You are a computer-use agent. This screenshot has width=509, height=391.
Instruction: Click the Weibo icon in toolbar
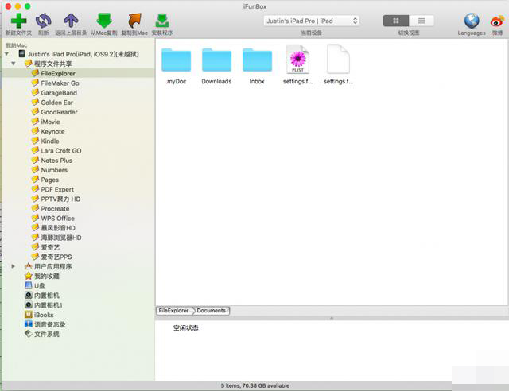(497, 20)
